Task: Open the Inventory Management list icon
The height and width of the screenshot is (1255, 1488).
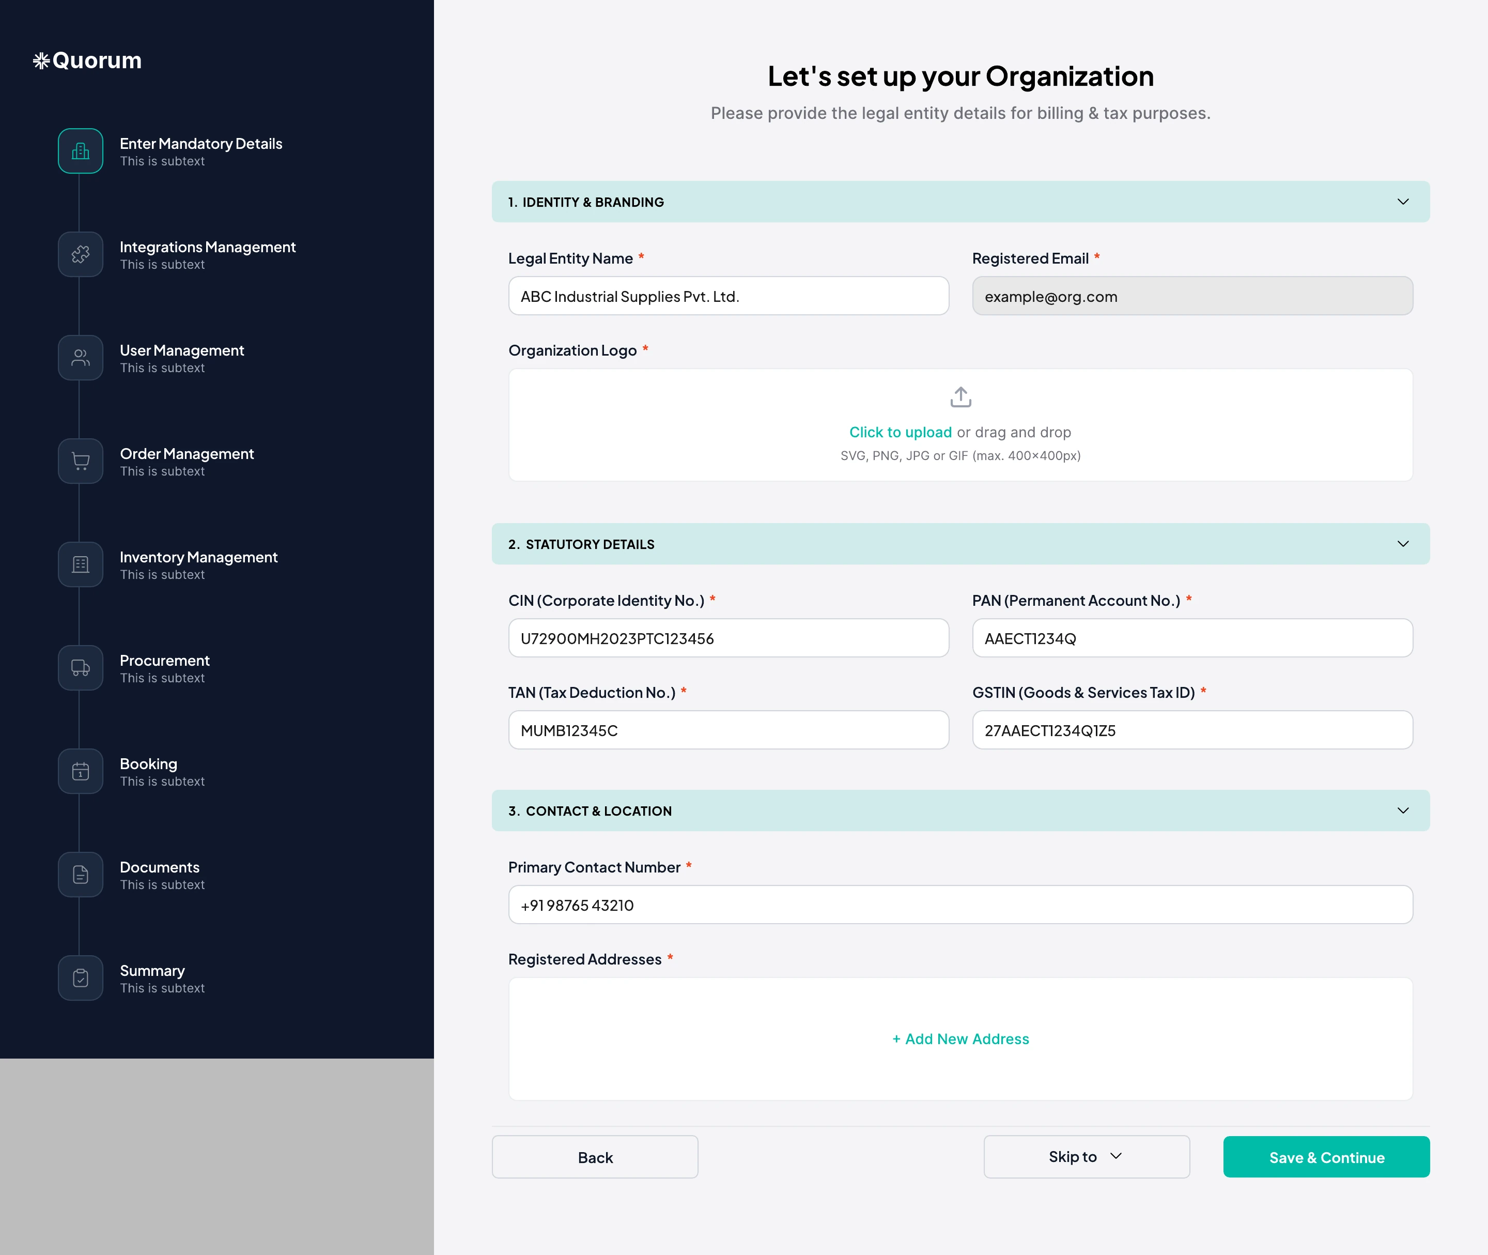Action: [81, 564]
